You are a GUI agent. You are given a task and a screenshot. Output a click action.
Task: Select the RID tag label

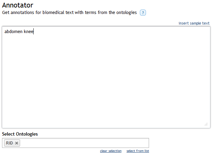tap(10, 143)
